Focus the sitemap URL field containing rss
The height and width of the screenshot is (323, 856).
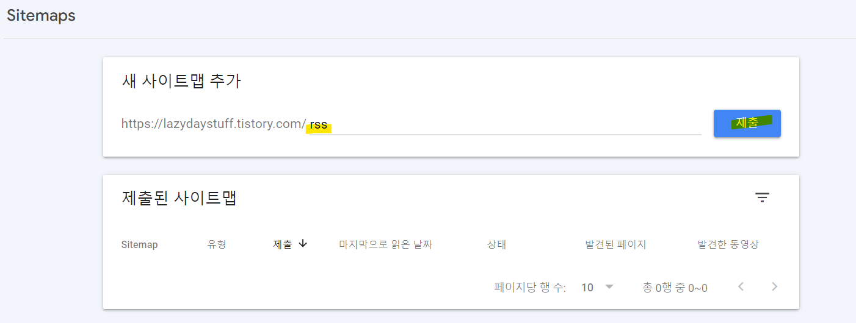coord(506,125)
